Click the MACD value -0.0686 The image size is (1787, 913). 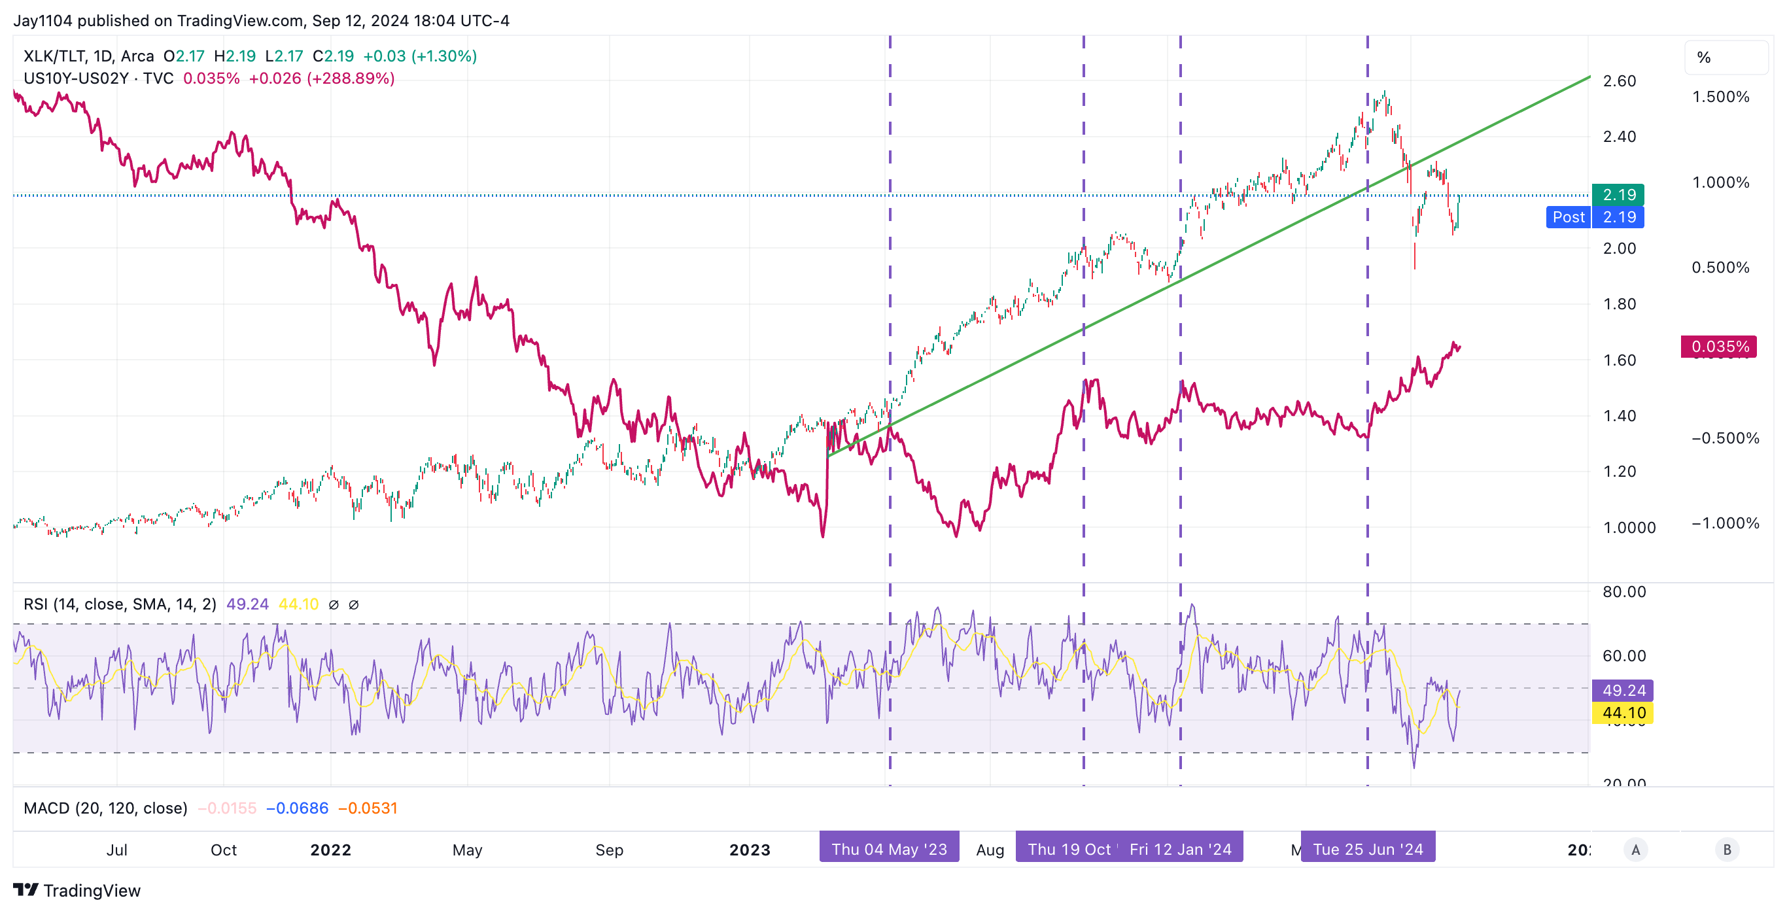[298, 808]
